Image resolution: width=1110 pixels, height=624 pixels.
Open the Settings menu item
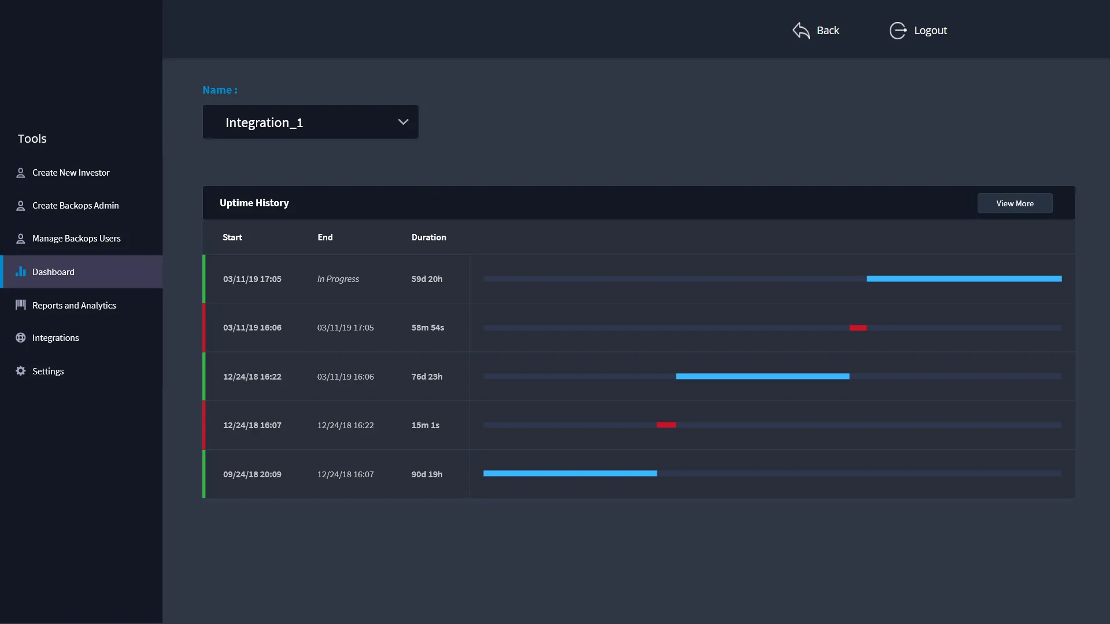click(x=48, y=372)
